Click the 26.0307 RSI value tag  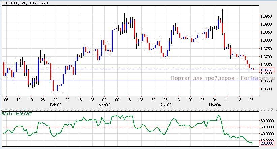[x=268, y=143]
